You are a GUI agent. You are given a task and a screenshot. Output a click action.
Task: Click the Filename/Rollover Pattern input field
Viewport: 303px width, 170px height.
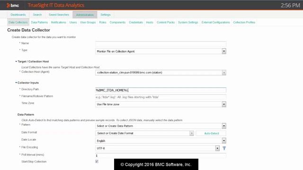pos(160,97)
